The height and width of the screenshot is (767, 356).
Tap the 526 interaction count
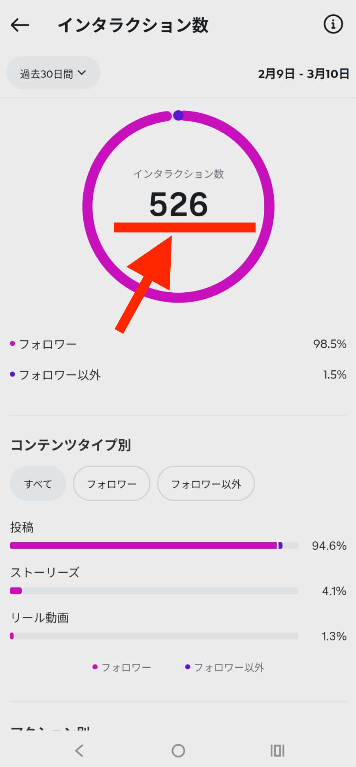point(179,205)
